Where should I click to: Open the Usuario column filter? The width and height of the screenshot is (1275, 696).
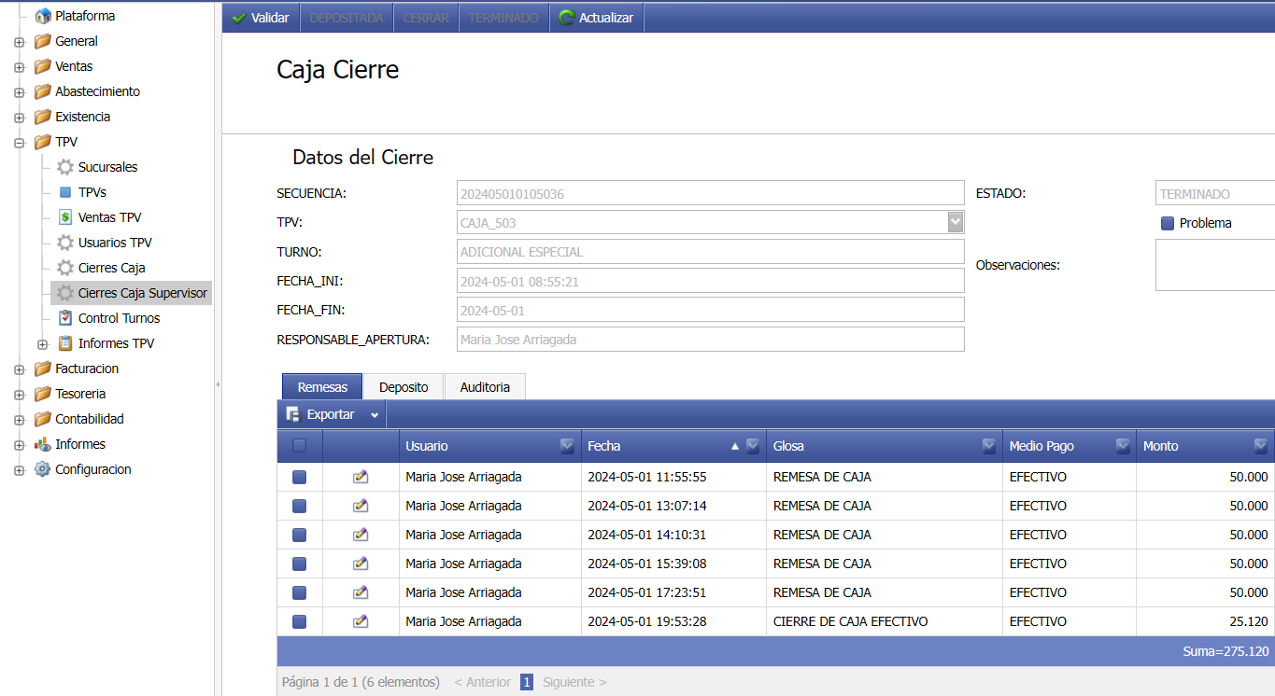pyautogui.click(x=567, y=446)
